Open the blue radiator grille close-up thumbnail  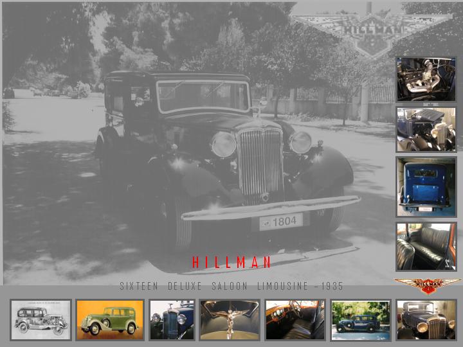pyautogui.click(x=172, y=320)
